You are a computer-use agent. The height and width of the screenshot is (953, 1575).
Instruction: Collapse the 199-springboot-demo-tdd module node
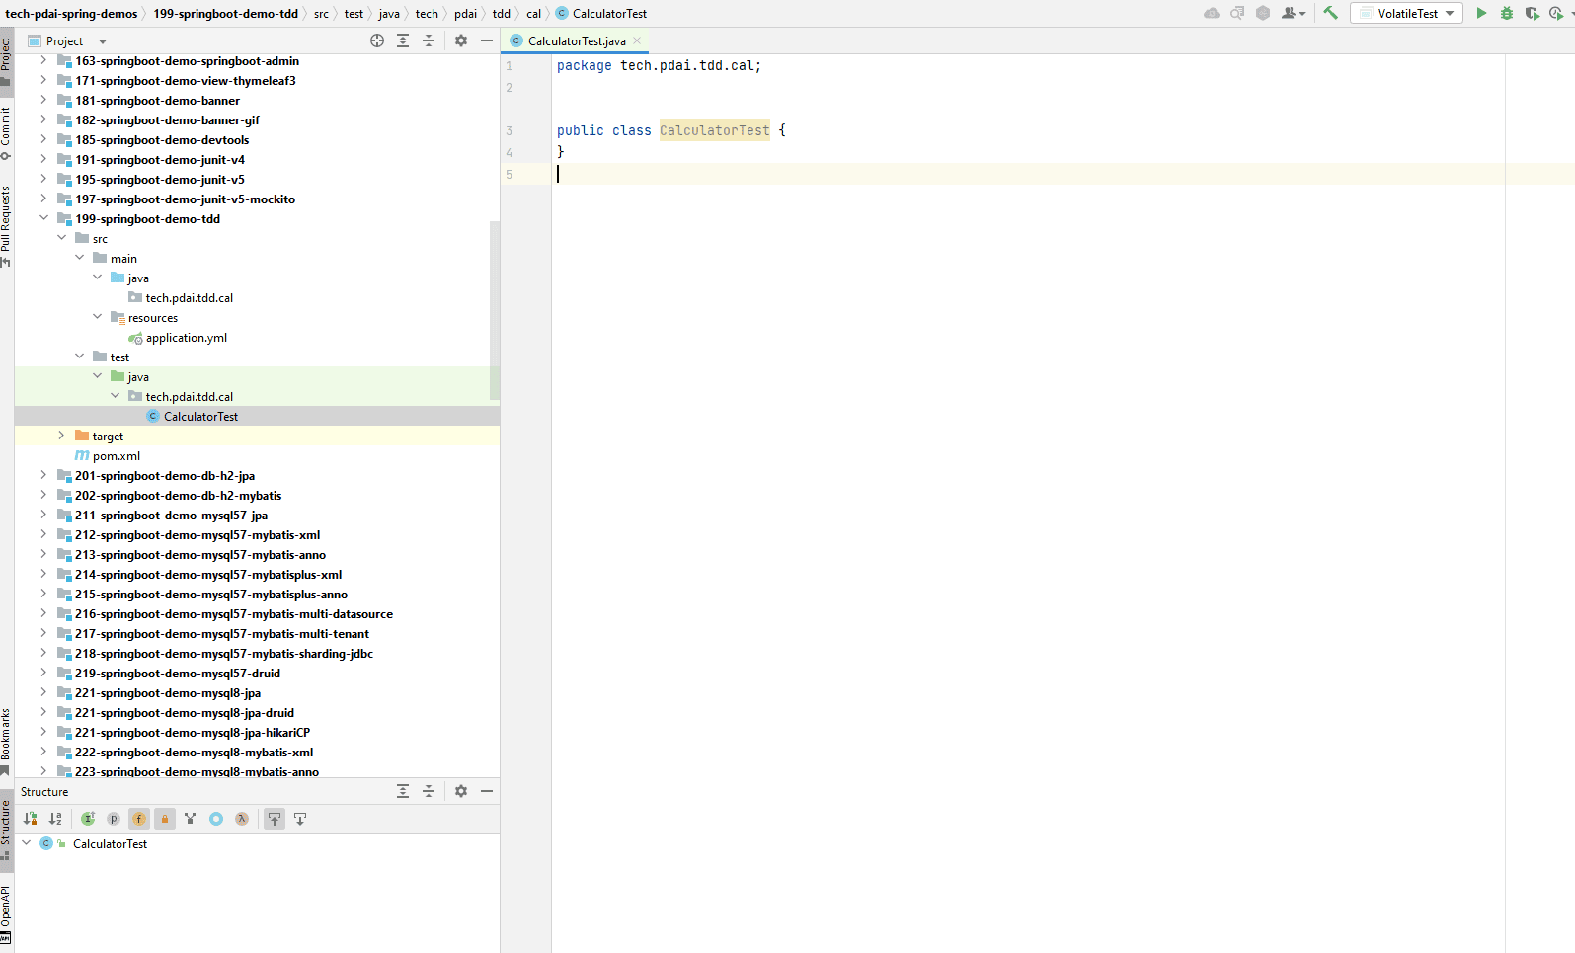tap(43, 218)
